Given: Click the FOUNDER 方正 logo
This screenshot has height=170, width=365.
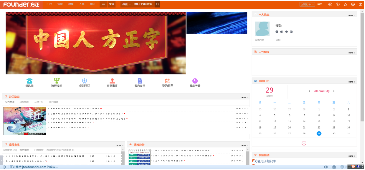Looking at the screenshot, I should 21,5.
